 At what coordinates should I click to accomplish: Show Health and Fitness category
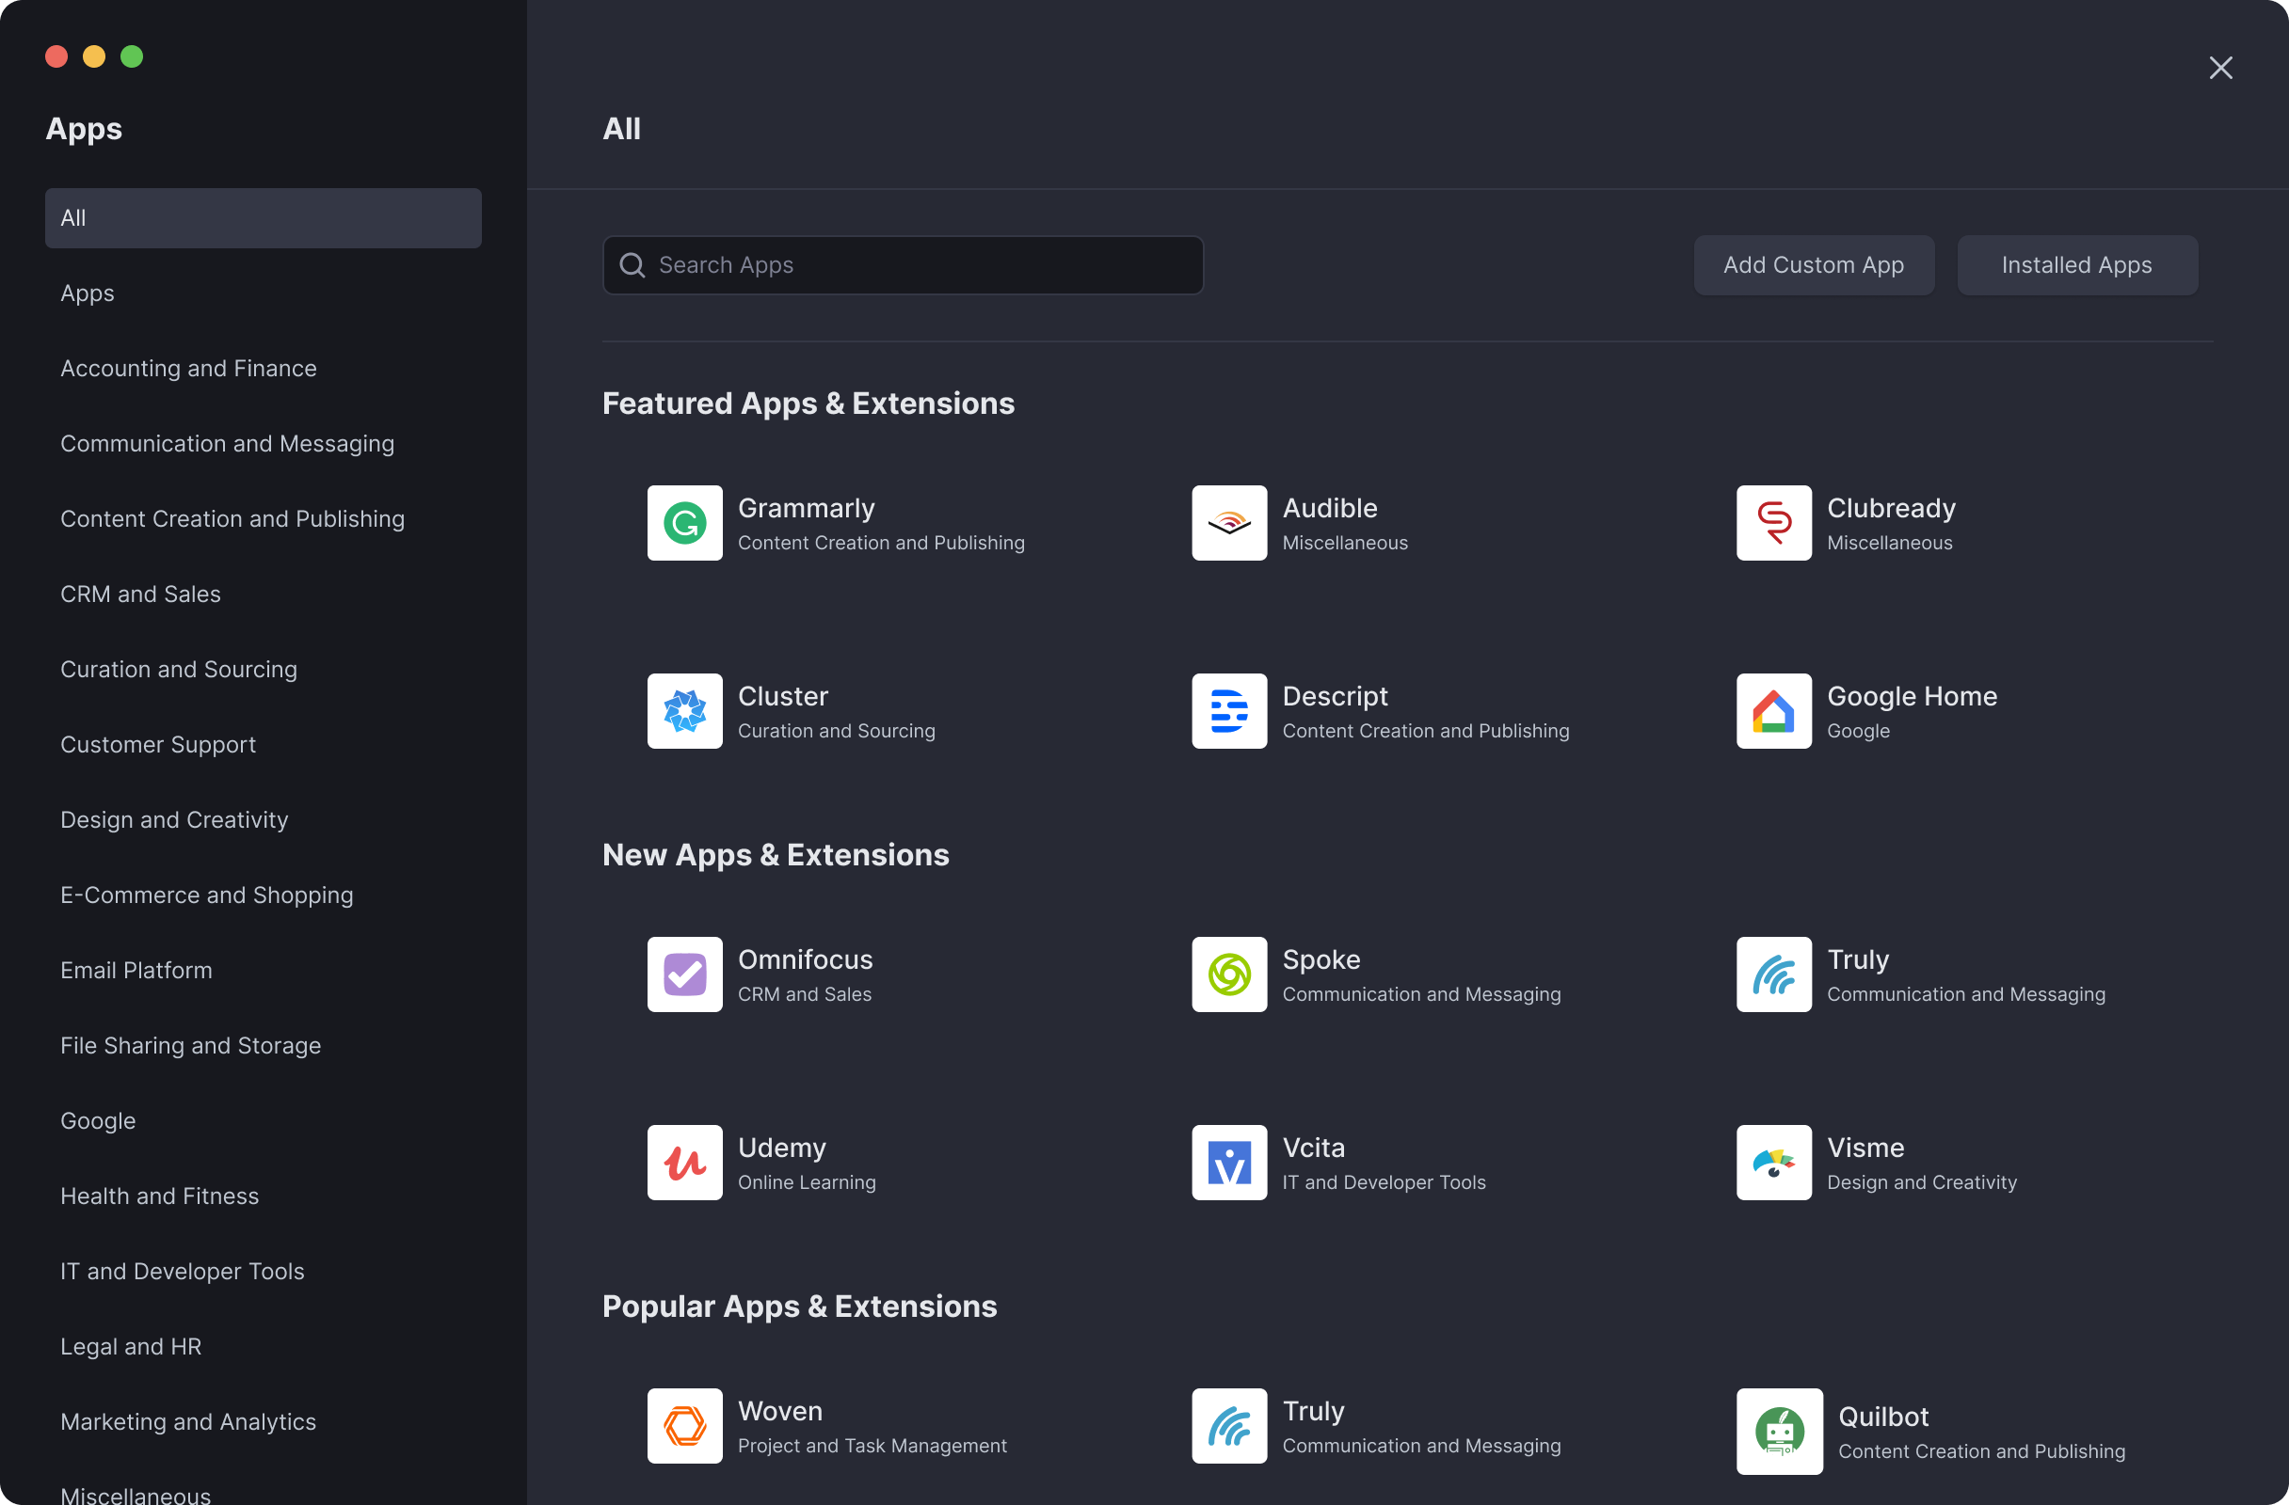(x=264, y=1196)
